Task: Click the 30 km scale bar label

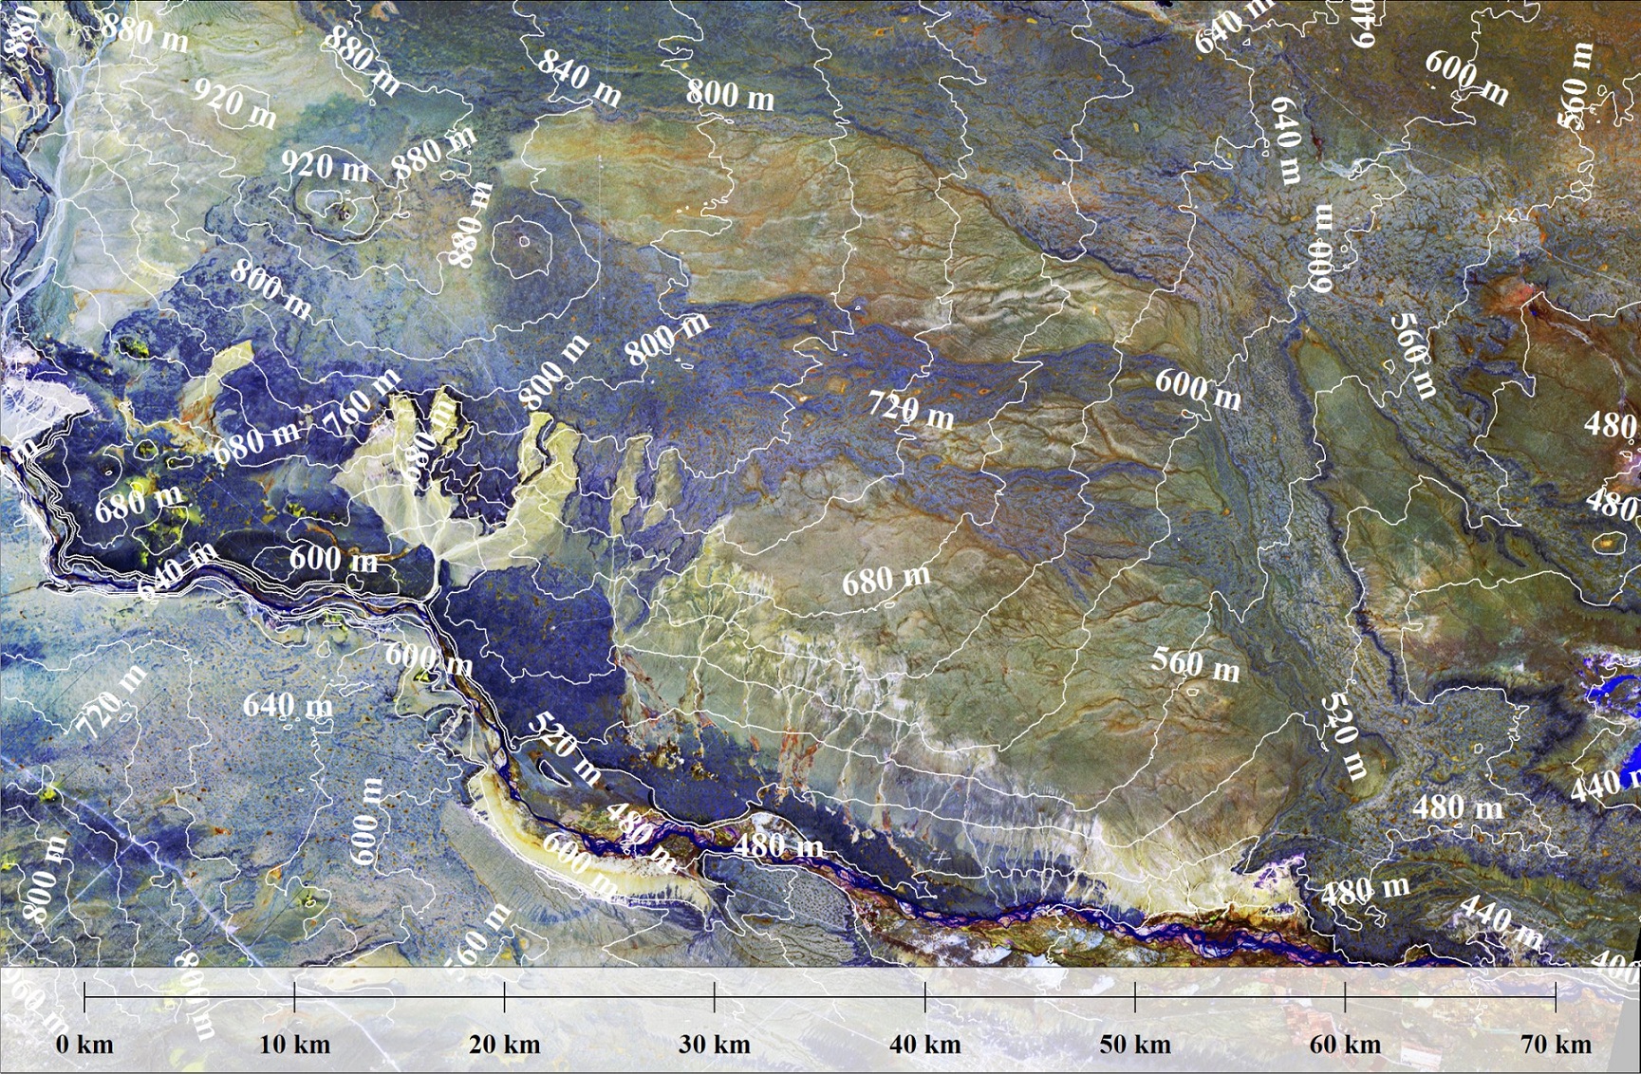Action: [714, 1045]
